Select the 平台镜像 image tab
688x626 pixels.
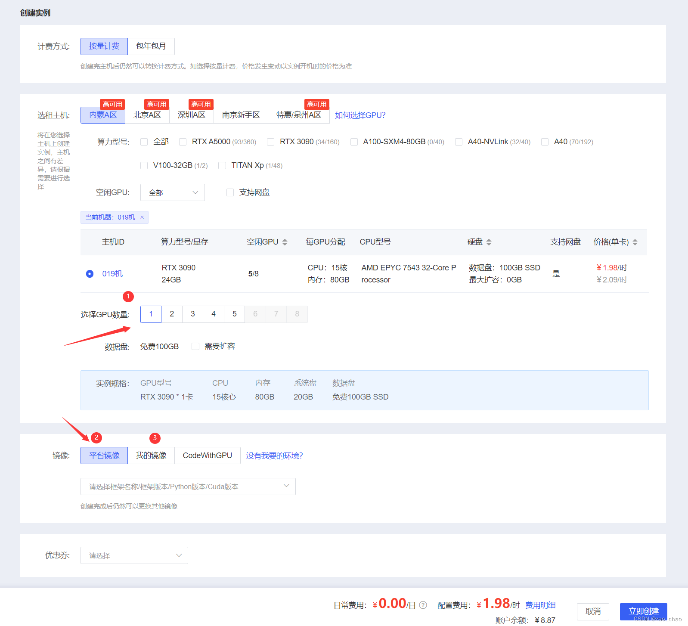point(104,456)
